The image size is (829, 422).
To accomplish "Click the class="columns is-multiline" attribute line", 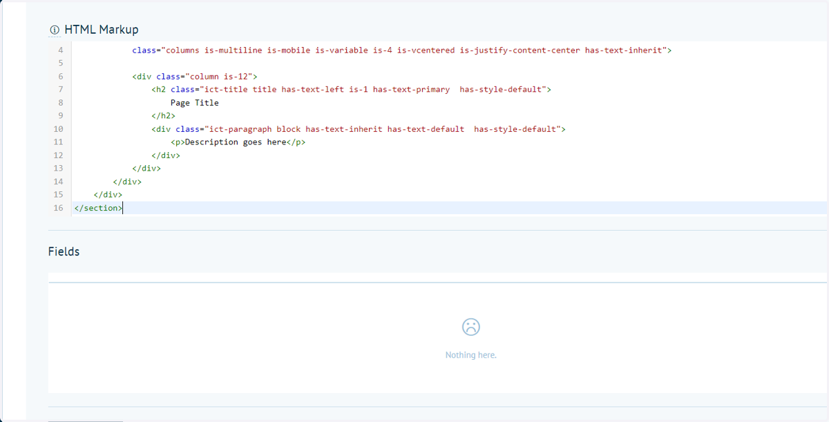I will (402, 50).
